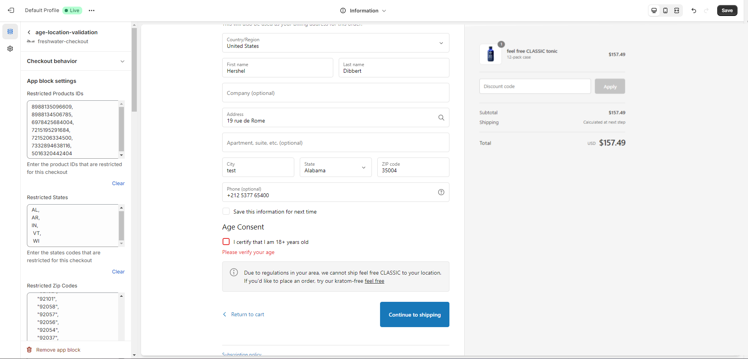This screenshot has height=359, width=748.
Task: Click the info icon in shipping restriction notice
Action: [234, 272]
